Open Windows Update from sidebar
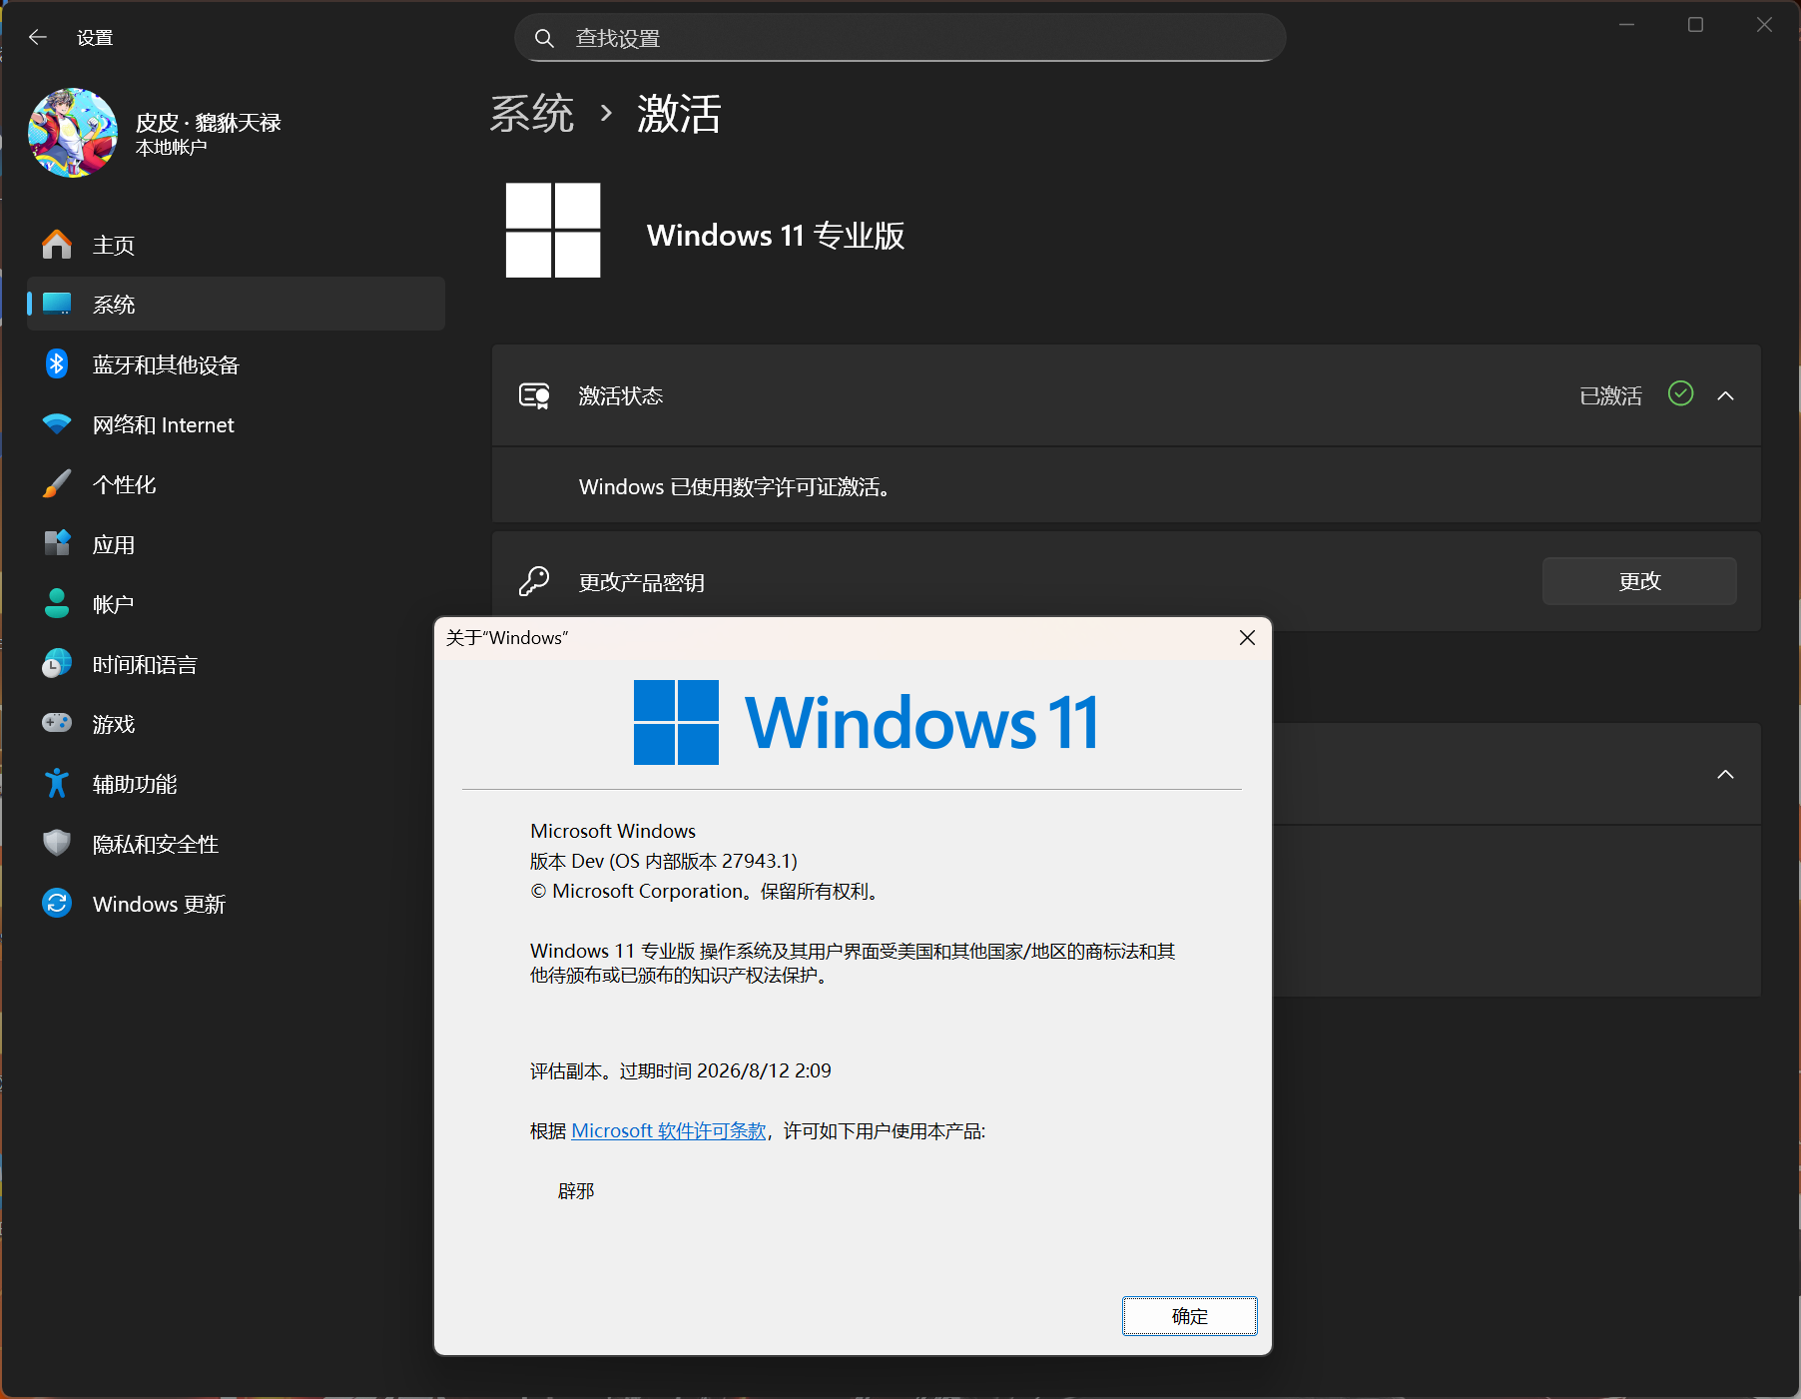The image size is (1801, 1399). click(57, 904)
